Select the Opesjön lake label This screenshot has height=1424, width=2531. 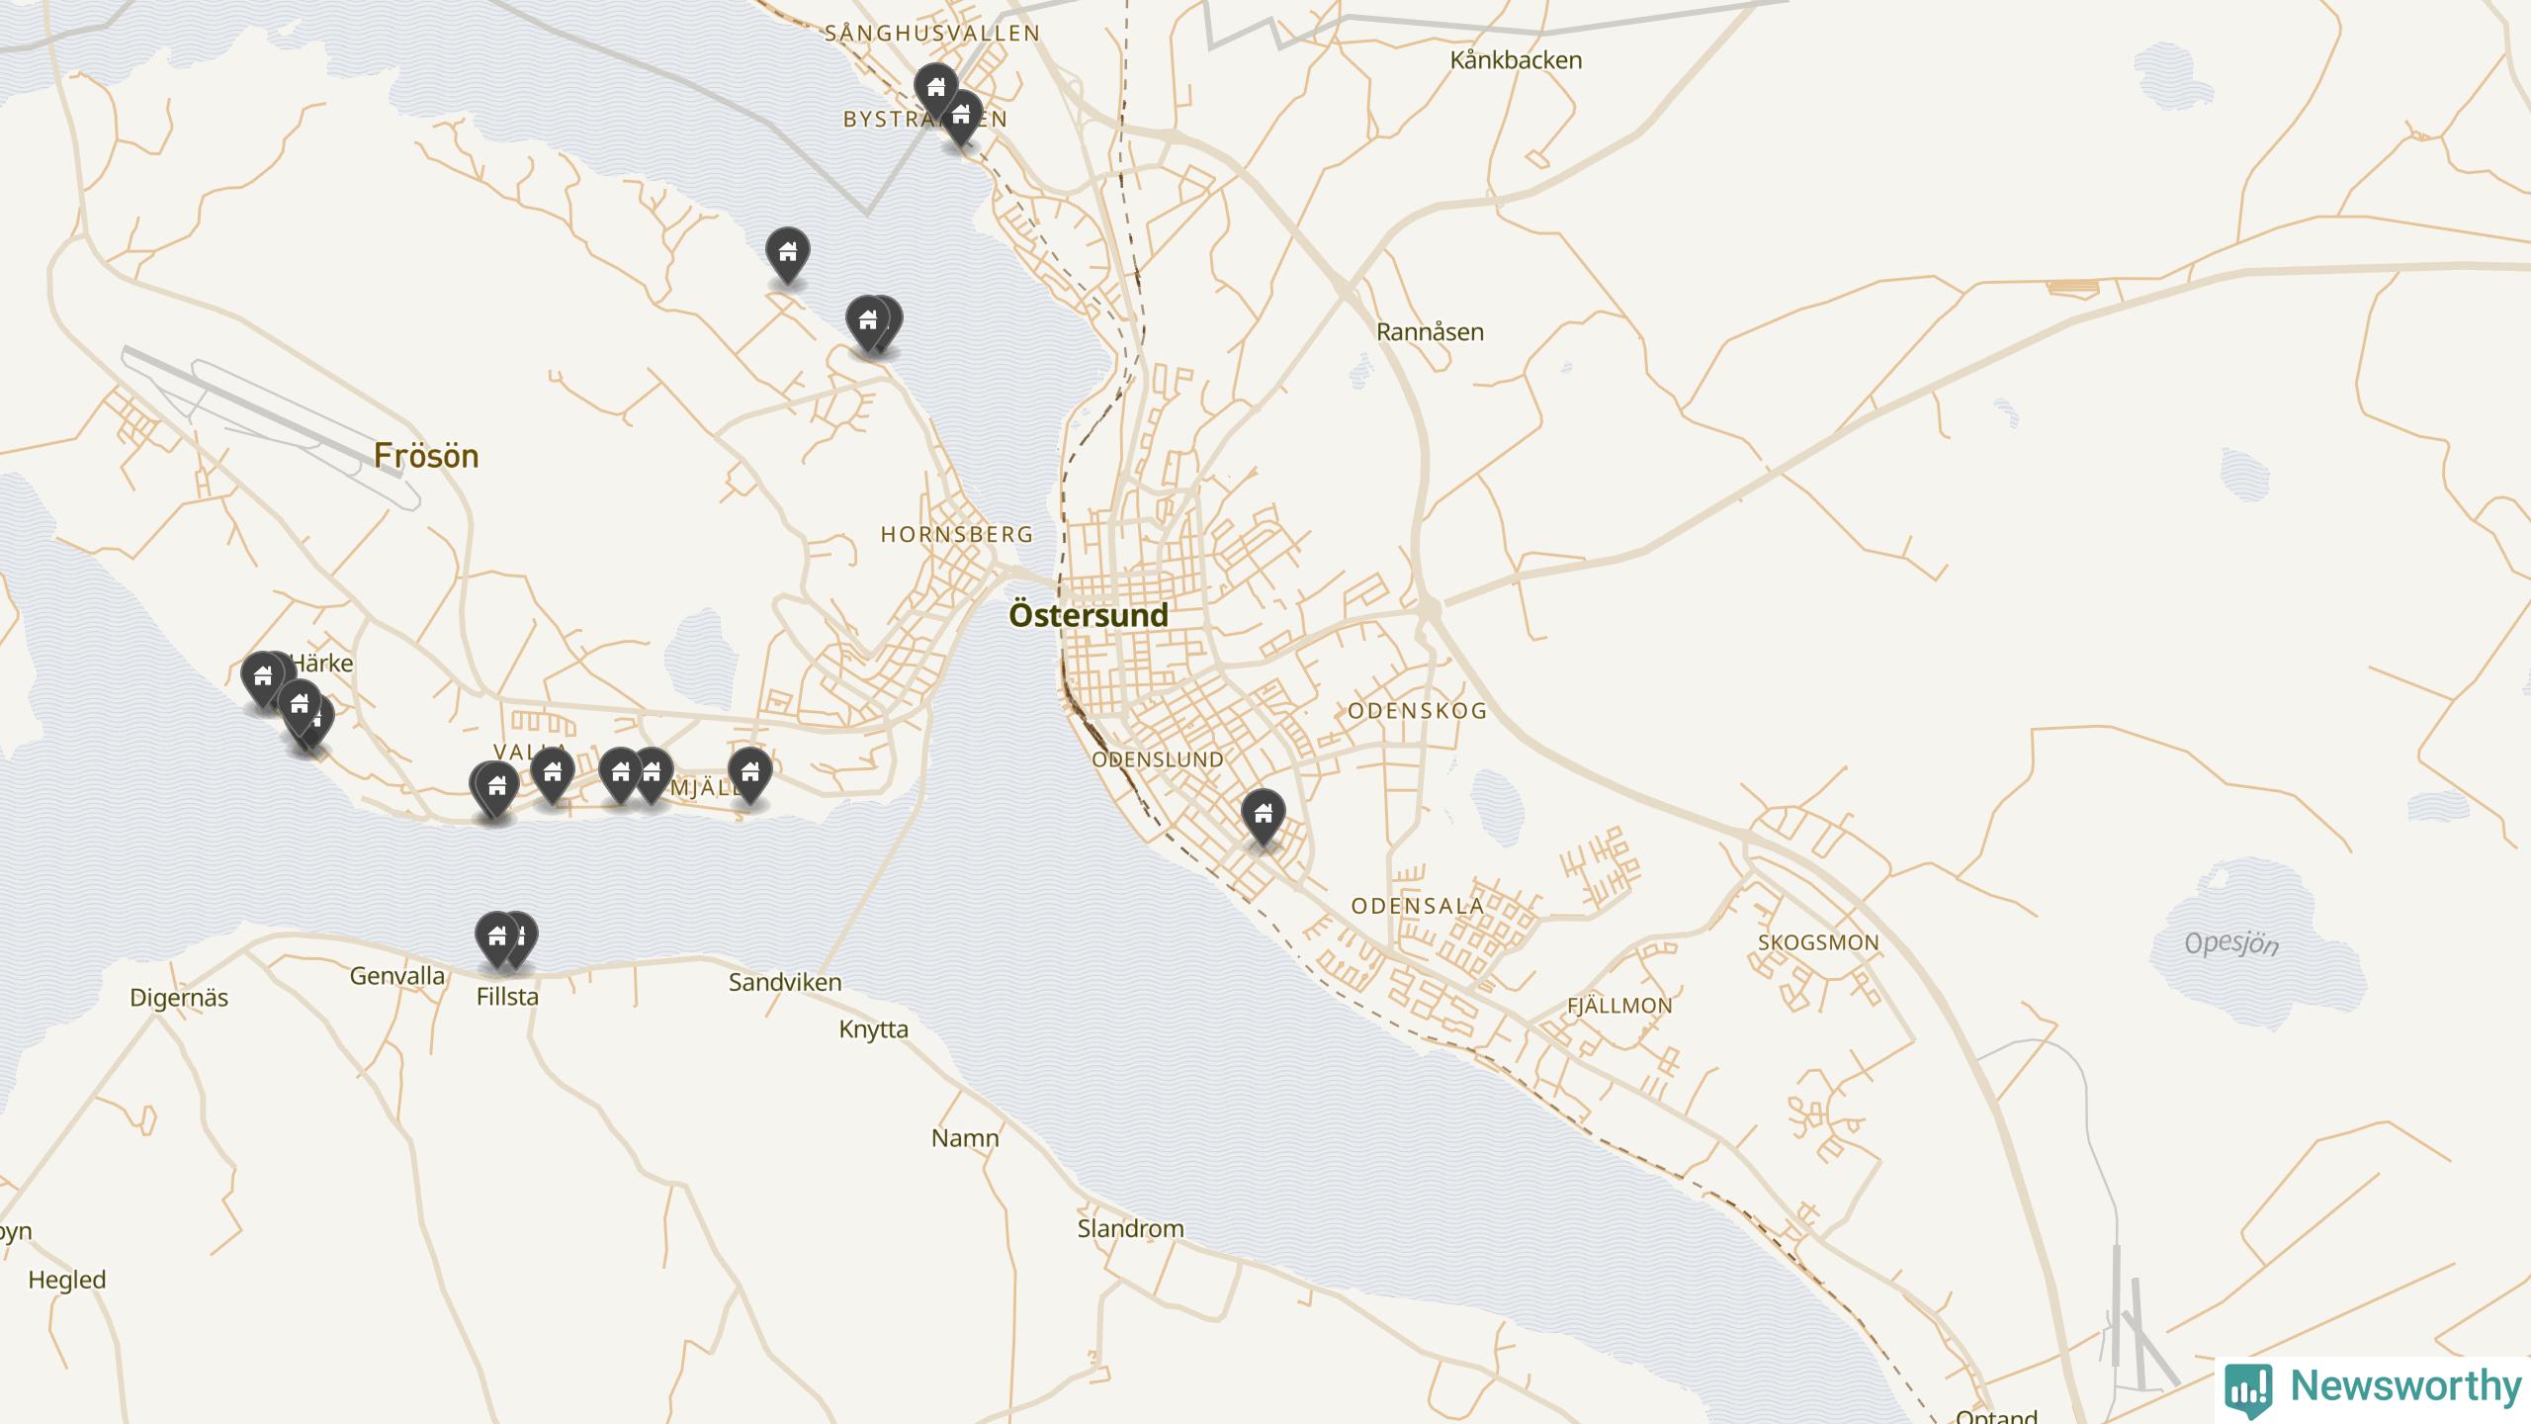pyautogui.click(x=2231, y=944)
